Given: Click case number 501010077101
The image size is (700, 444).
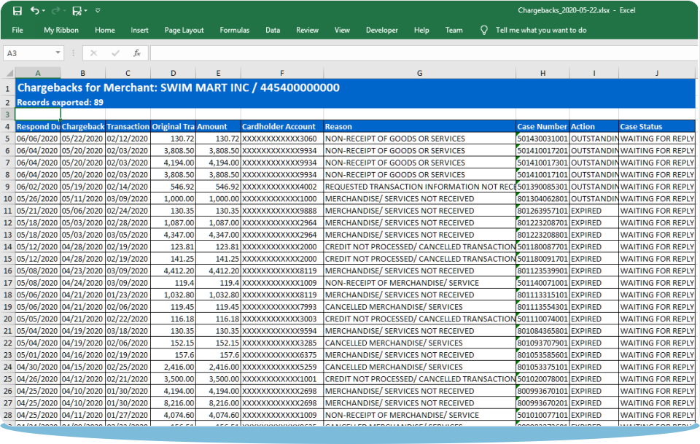Looking at the screenshot, I should 542,415.
